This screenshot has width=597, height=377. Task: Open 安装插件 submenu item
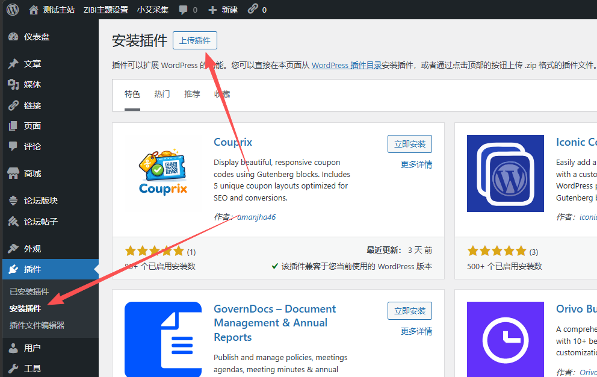coord(25,308)
